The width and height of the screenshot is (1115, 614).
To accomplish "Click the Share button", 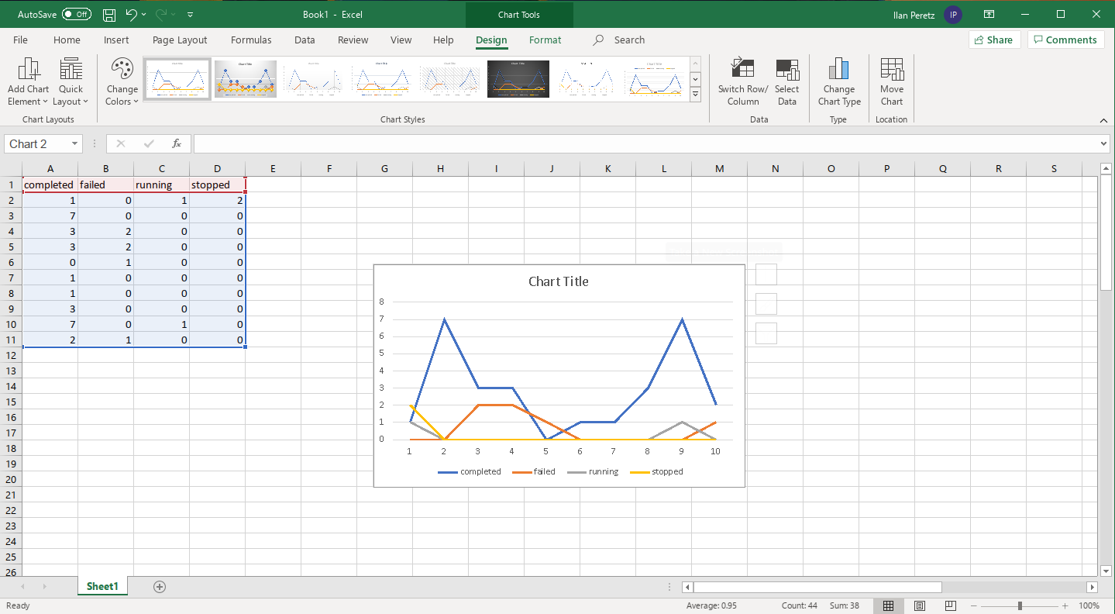I will click(994, 40).
